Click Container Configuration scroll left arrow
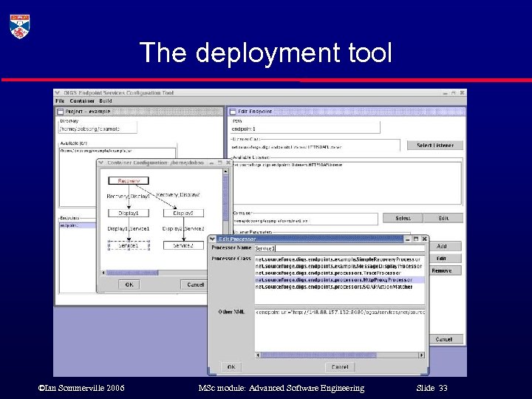The width and height of the screenshot is (532, 399). [x=103, y=273]
